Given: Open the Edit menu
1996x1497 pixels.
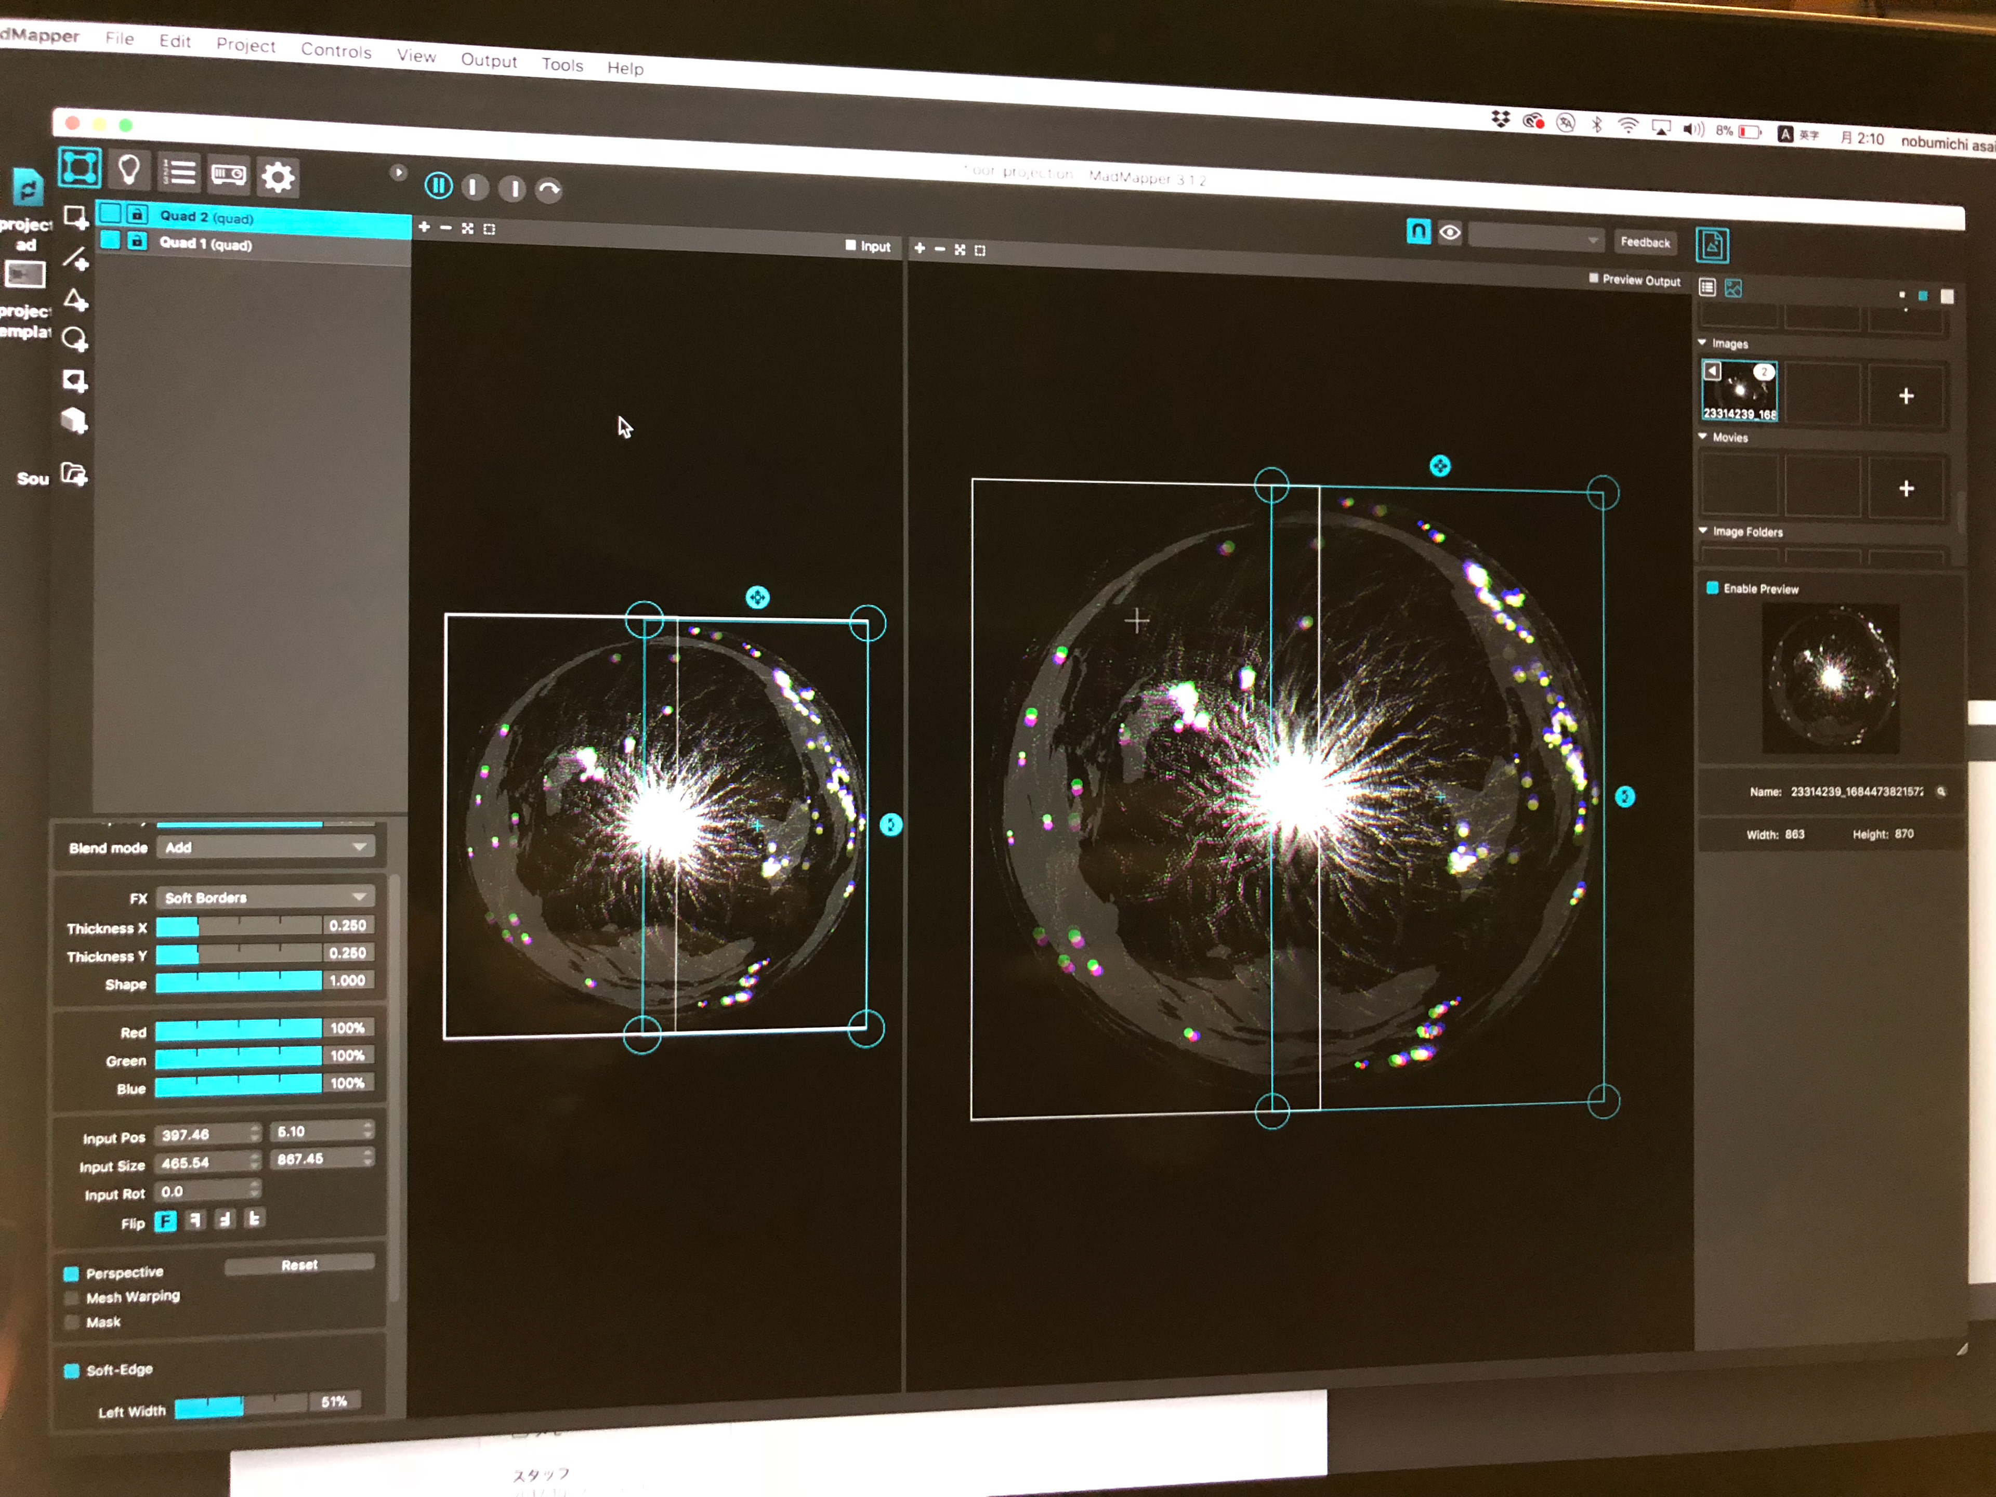Looking at the screenshot, I should pyautogui.click(x=175, y=41).
